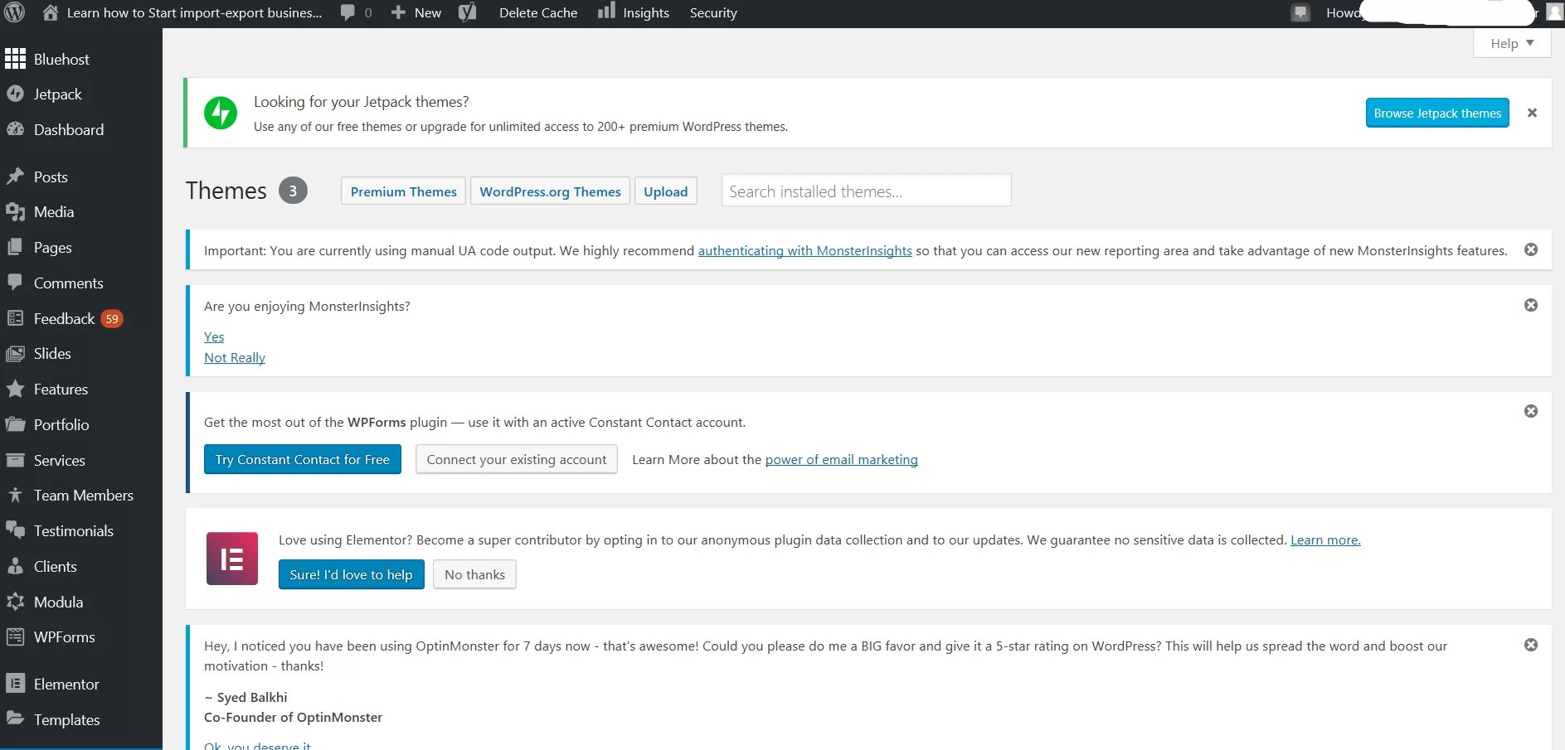The image size is (1565, 750).
Task: Dismiss the enjoying MonsterInsights notice
Action: (x=1531, y=305)
